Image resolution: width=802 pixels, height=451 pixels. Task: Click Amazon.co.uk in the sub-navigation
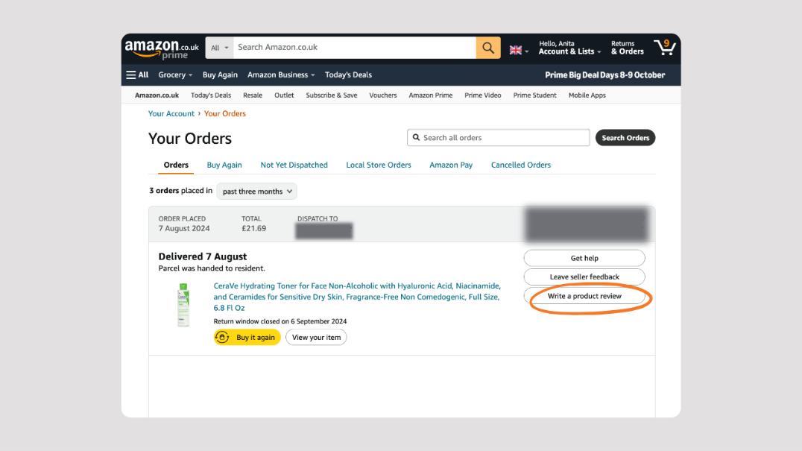coord(157,95)
